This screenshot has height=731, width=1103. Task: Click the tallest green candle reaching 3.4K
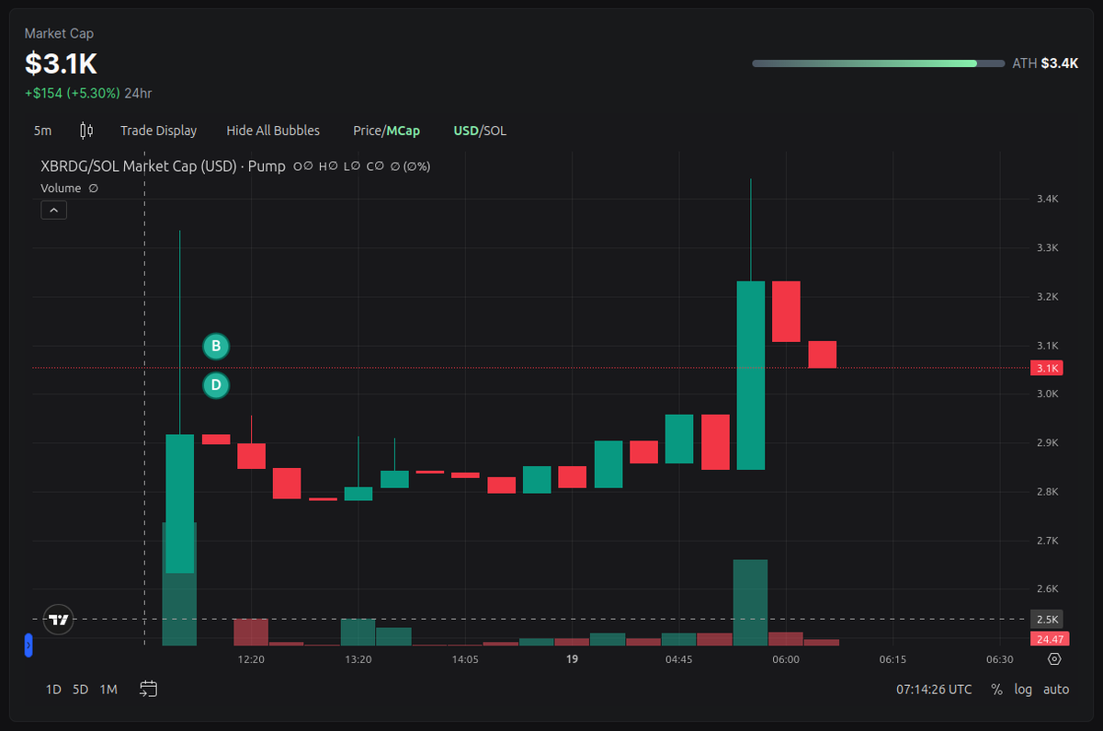point(751,375)
